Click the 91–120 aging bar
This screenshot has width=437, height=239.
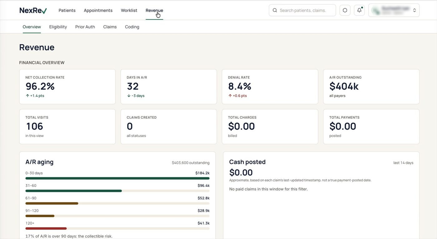click(x=117, y=216)
